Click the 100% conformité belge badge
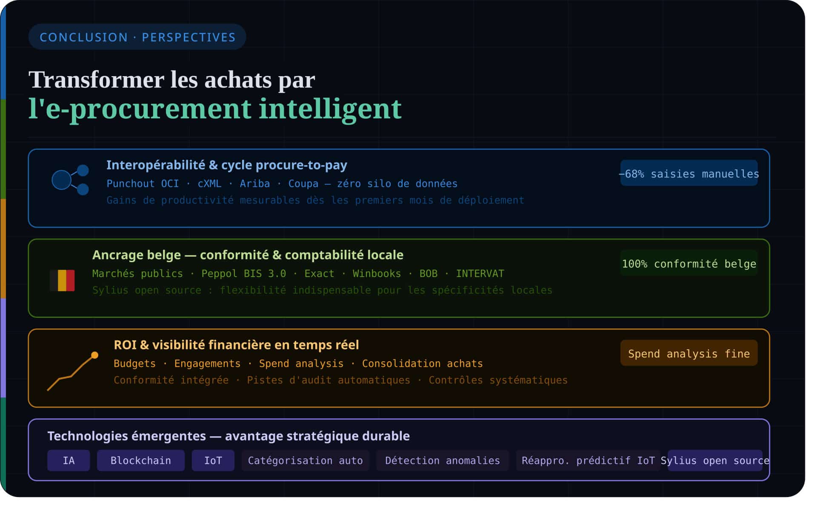Screen dimensions: 817x509 click(689, 263)
